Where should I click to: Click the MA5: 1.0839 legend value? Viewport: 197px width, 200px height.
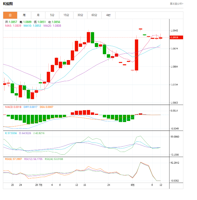click(13, 26)
